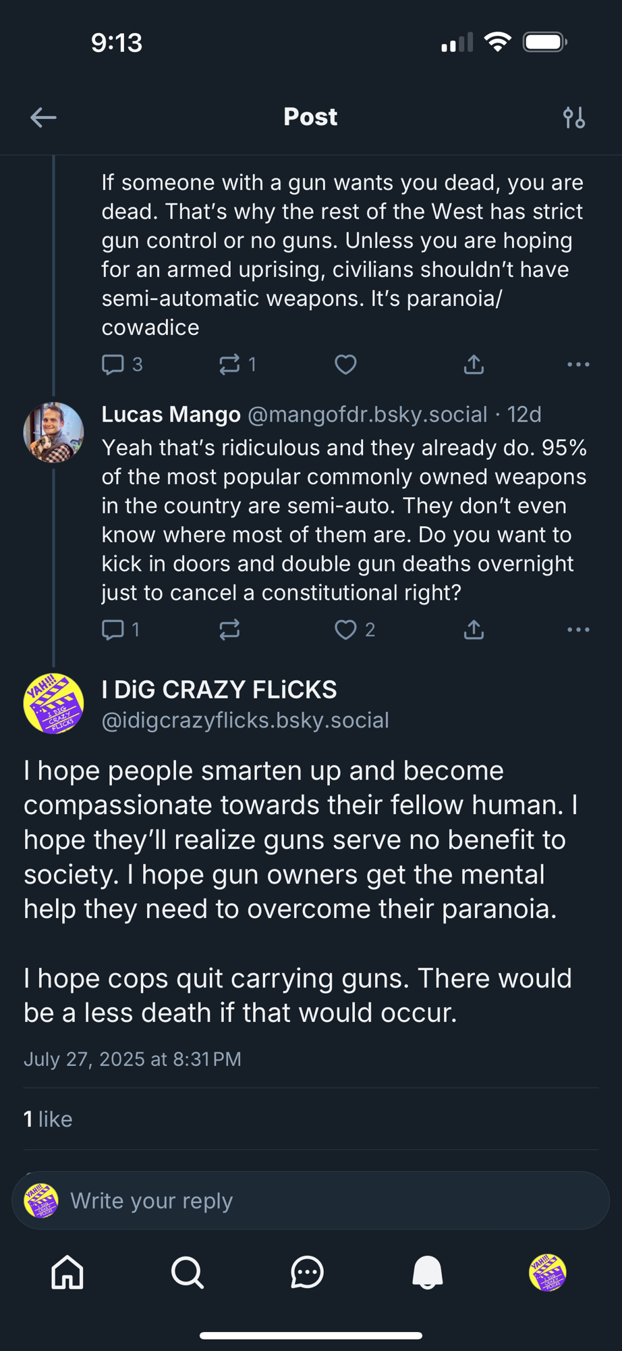The height and width of the screenshot is (1351, 622).
Task: Go back using the arrow icon
Action: coord(43,118)
